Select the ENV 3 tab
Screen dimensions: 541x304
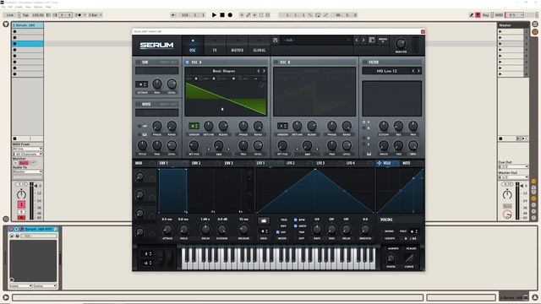tap(228, 163)
